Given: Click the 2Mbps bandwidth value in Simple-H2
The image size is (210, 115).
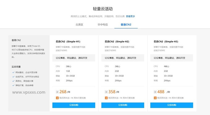Looking at the screenshot, I should [x=118, y=81].
